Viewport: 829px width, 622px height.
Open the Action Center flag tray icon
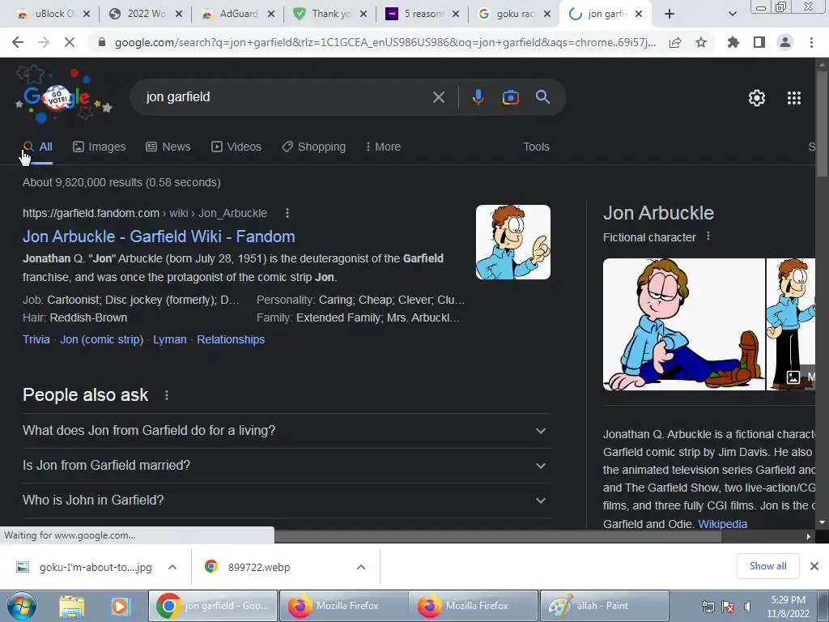click(x=728, y=607)
